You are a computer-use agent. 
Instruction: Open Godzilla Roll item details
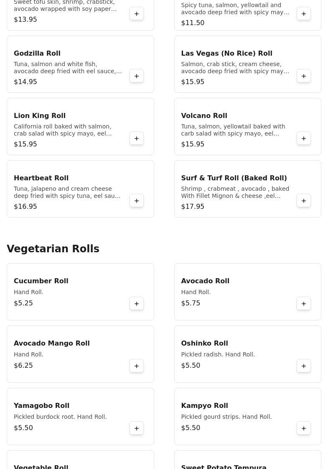(x=37, y=54)
